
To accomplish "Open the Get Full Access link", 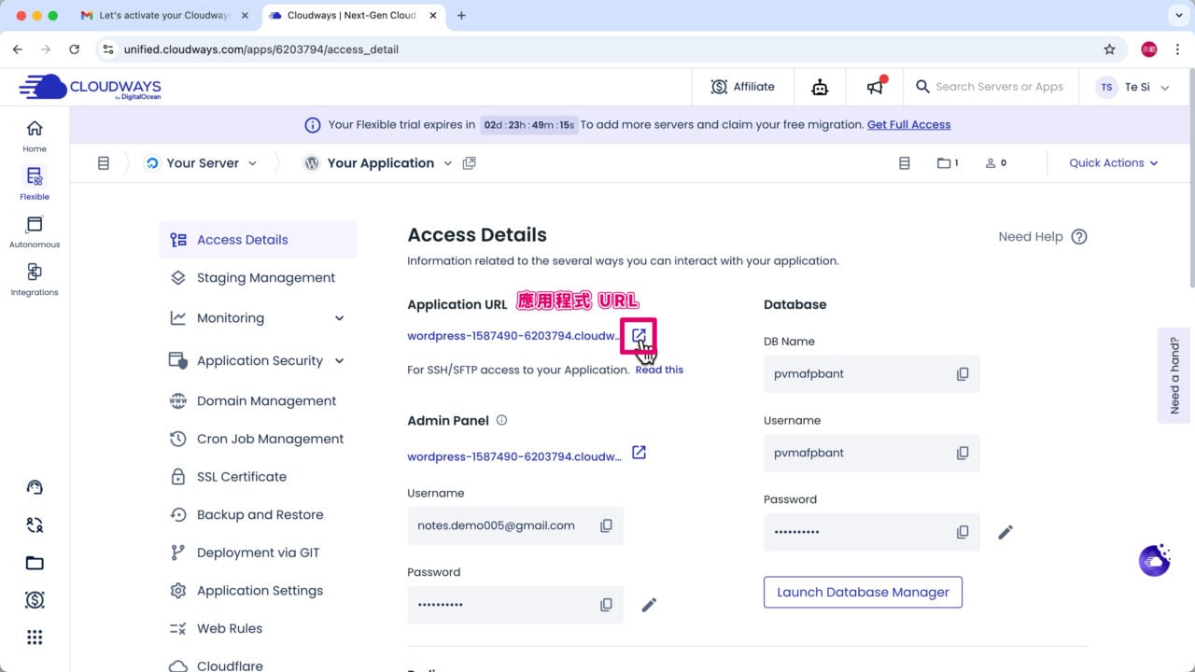I will click(x=908, y=124).
